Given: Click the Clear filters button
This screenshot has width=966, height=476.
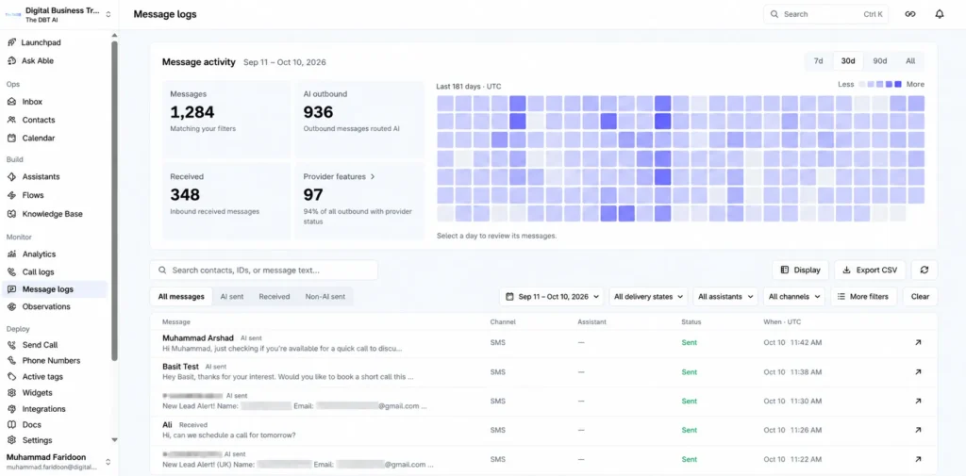Looking at the screenshot, I should tap(920, 296).
